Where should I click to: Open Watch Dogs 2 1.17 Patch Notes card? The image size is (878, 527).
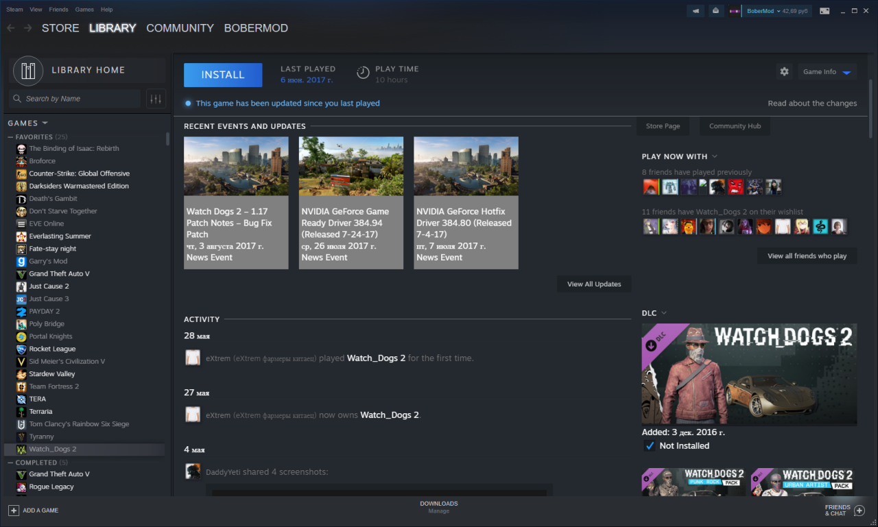point(236,203)
